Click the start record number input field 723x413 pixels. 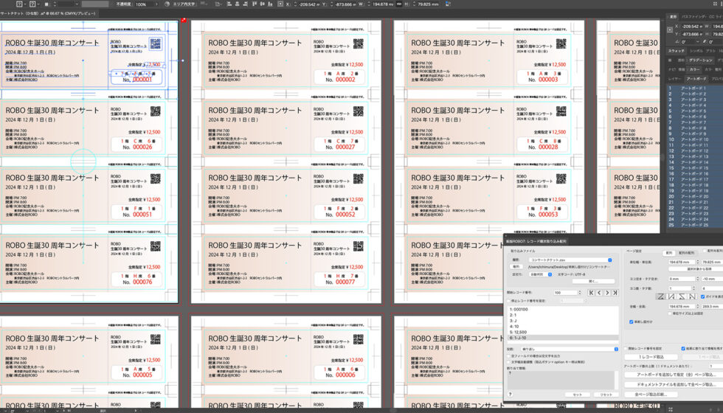pyautogui.click(x=566, y=293)
